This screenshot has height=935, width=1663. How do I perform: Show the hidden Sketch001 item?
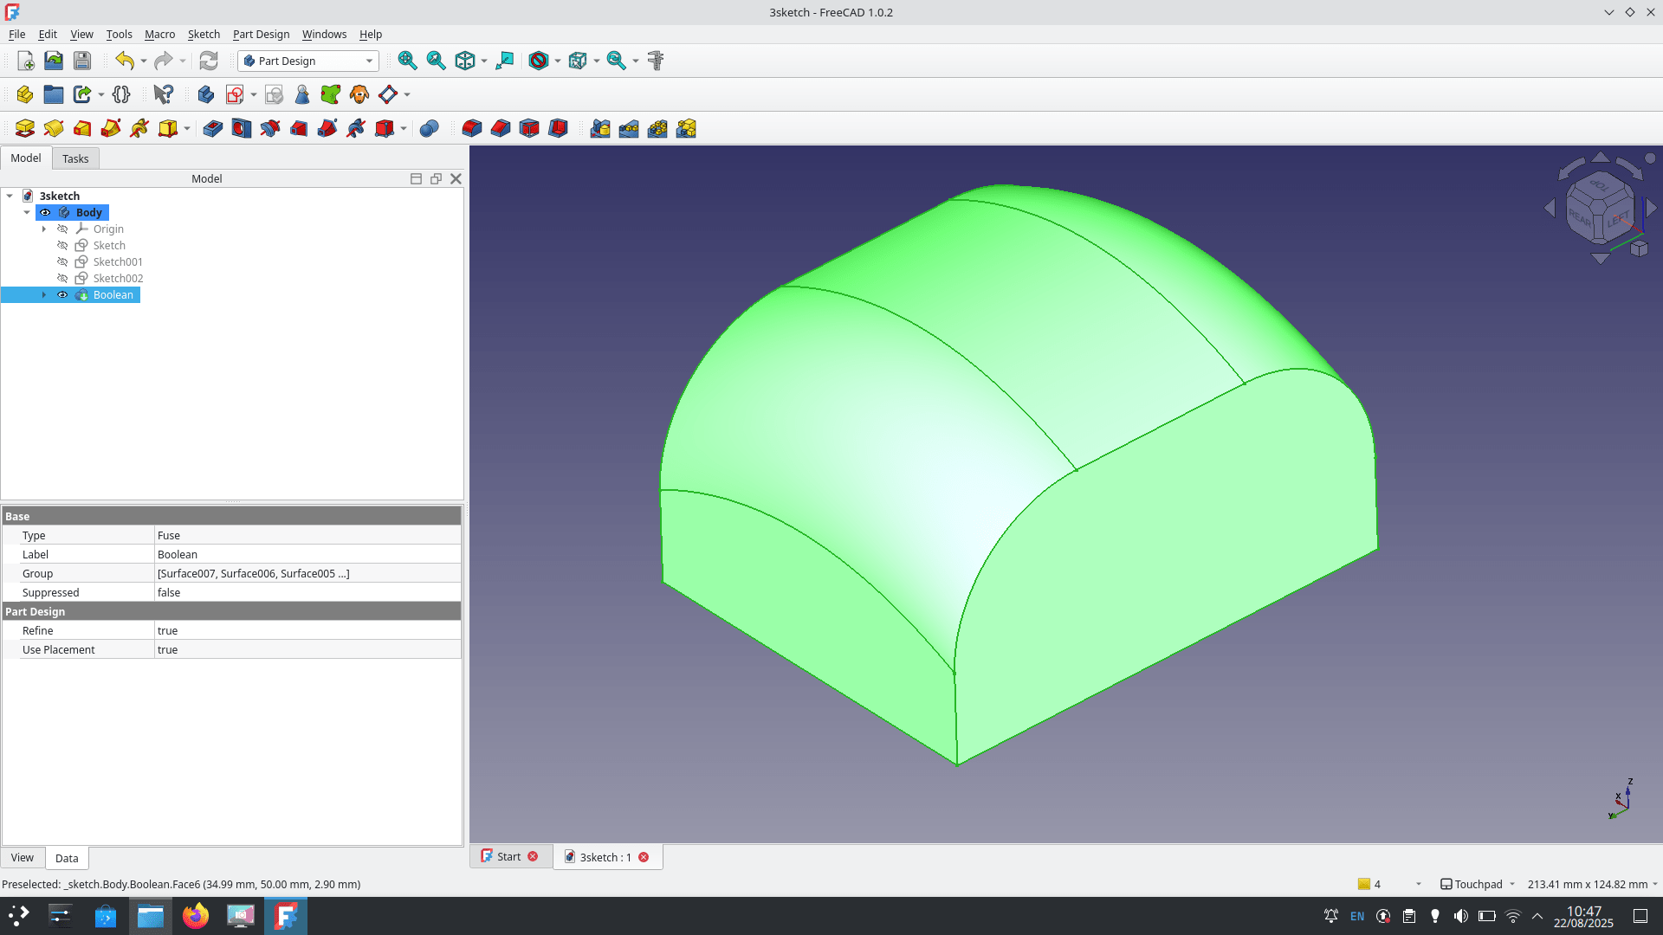click(x=62, y=262)
